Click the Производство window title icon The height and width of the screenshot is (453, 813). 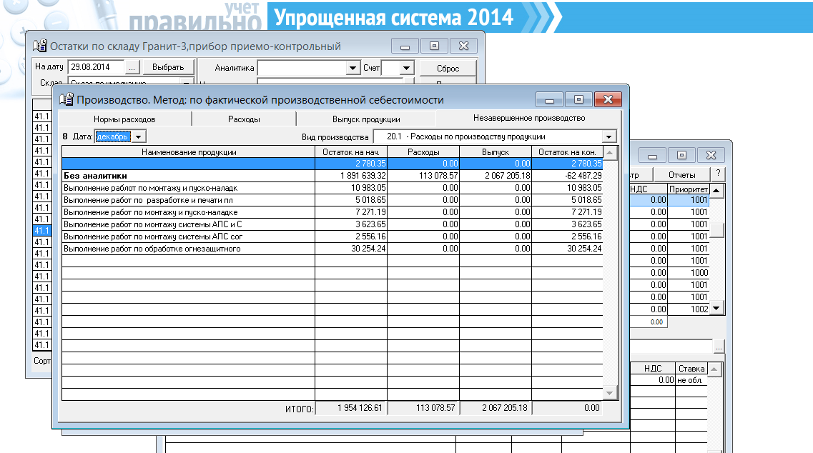66,100
